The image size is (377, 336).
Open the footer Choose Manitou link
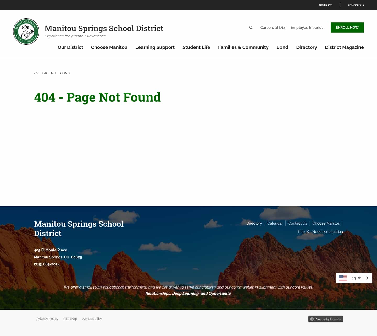point(326,223)
